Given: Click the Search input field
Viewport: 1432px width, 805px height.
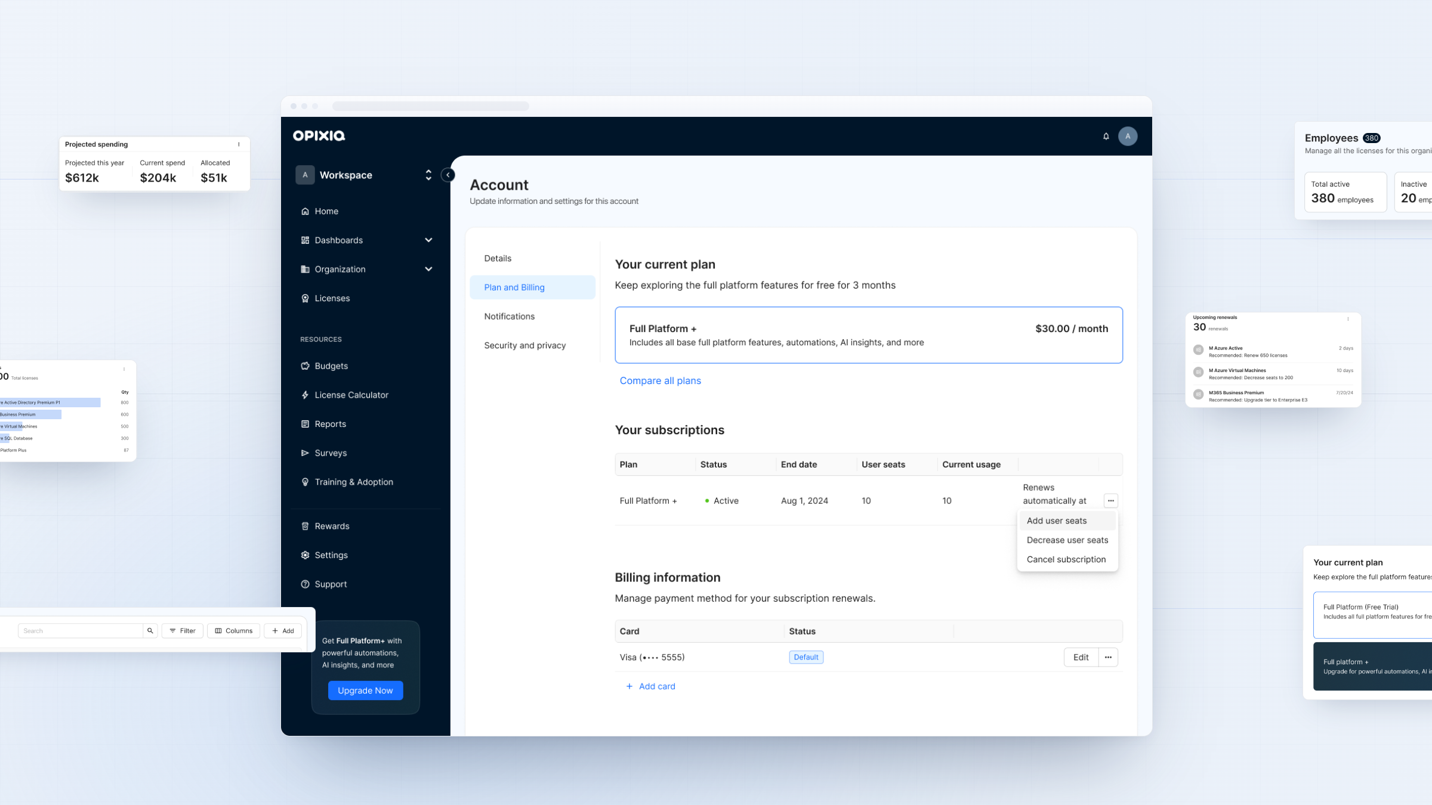Looking at the screenshot, I should point(81,631).
